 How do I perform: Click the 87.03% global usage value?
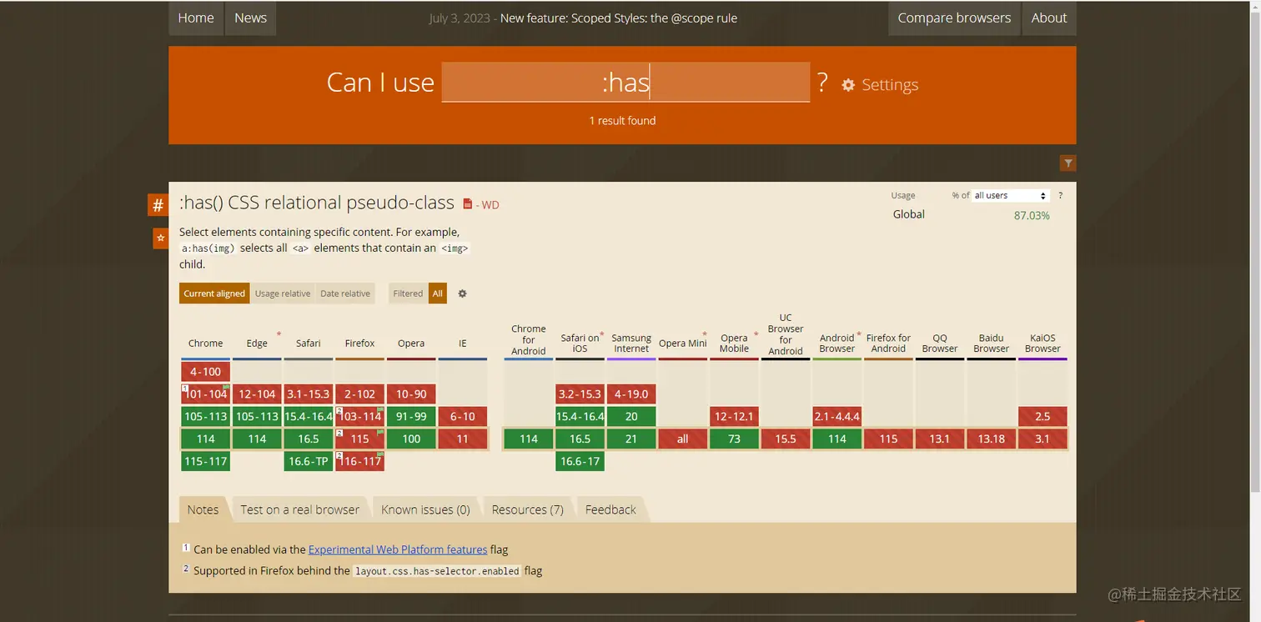1032,215
